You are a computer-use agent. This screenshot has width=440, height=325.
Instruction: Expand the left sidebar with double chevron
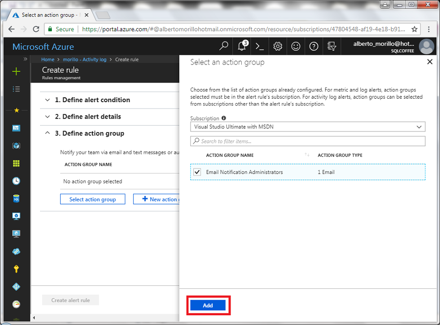(x=25, y=59)
